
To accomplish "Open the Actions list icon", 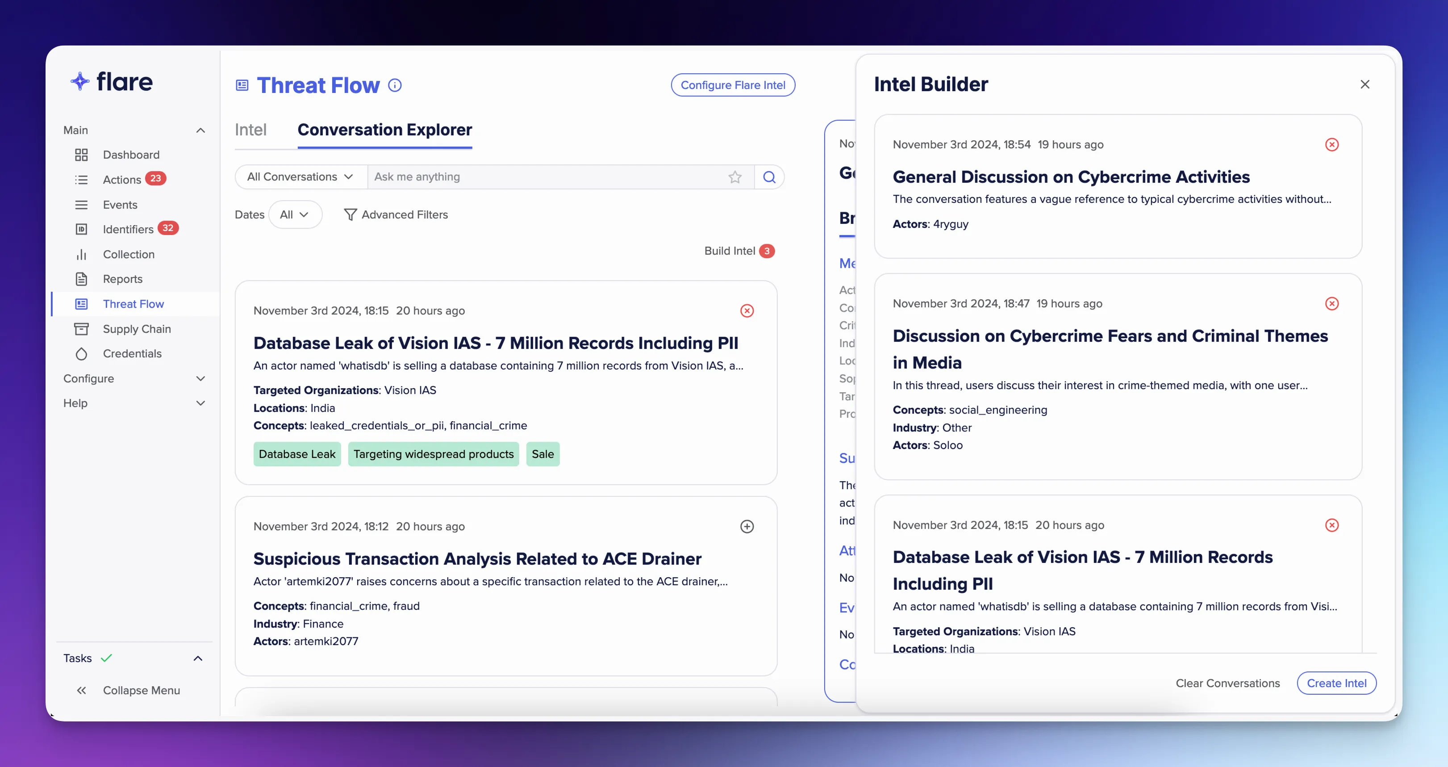I will 82,180.
